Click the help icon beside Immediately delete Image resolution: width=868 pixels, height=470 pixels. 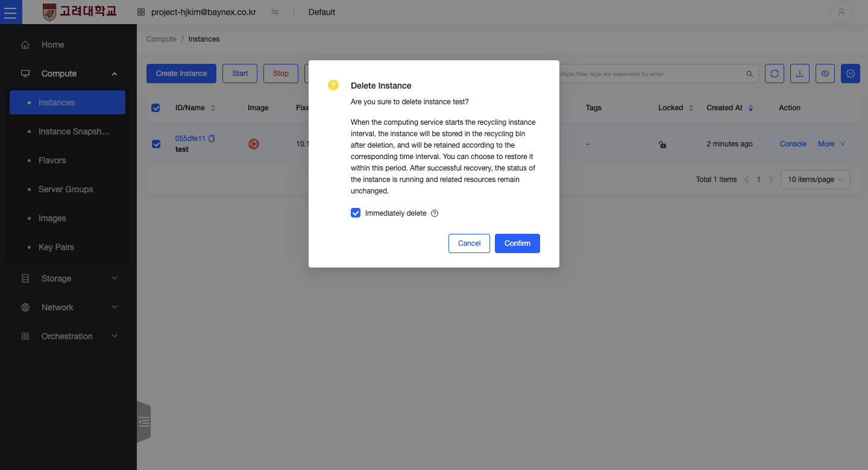[435, 213]
